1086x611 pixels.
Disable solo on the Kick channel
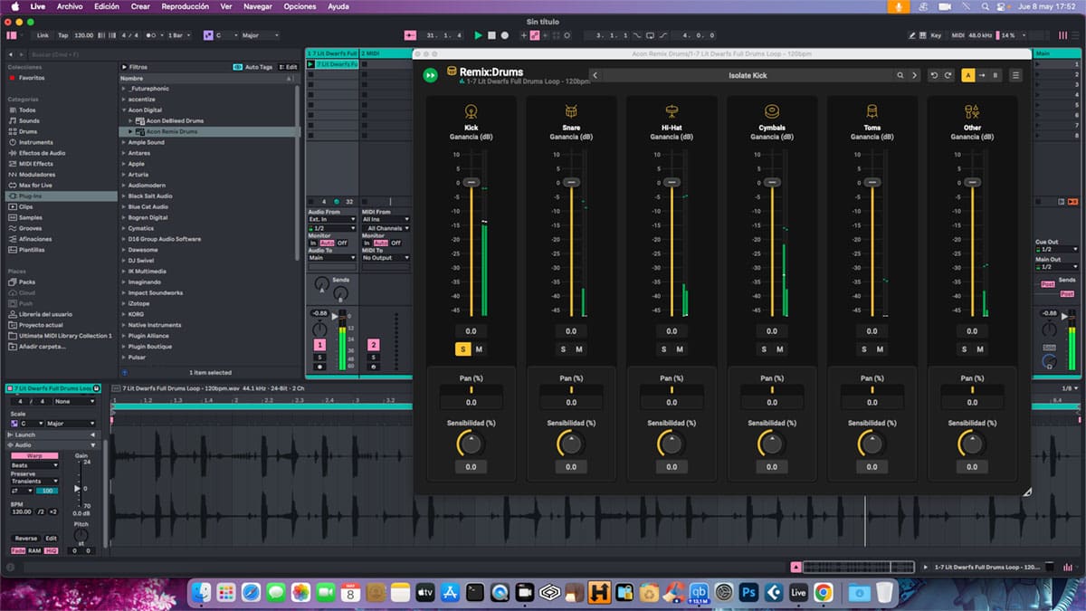[x=463, y=349]
